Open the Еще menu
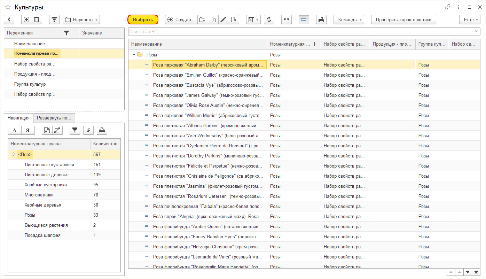Screen dimensions: 486x279 (470, 20)
